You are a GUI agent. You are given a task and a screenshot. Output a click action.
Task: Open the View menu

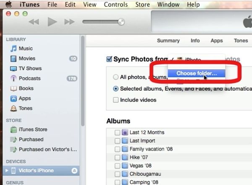point(90,5)
